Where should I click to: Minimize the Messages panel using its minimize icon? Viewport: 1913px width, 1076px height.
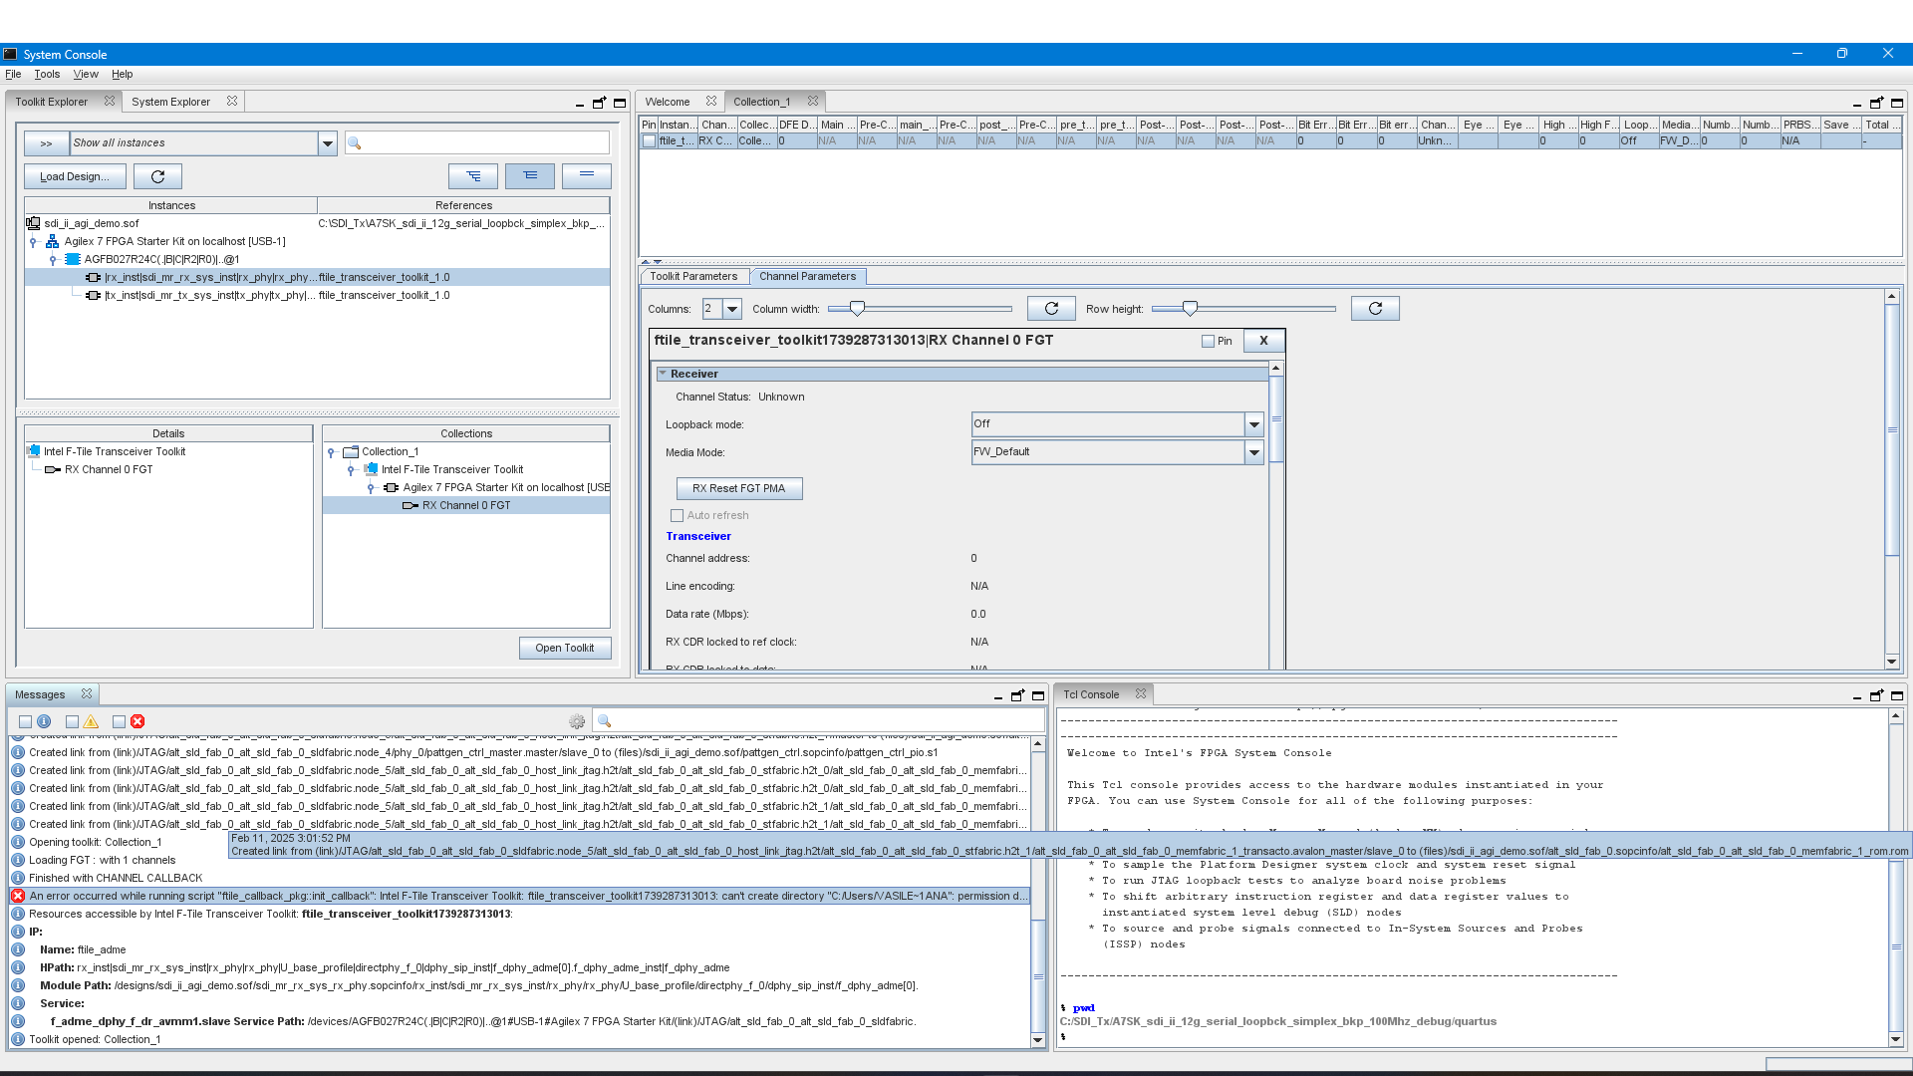(997, 696)
